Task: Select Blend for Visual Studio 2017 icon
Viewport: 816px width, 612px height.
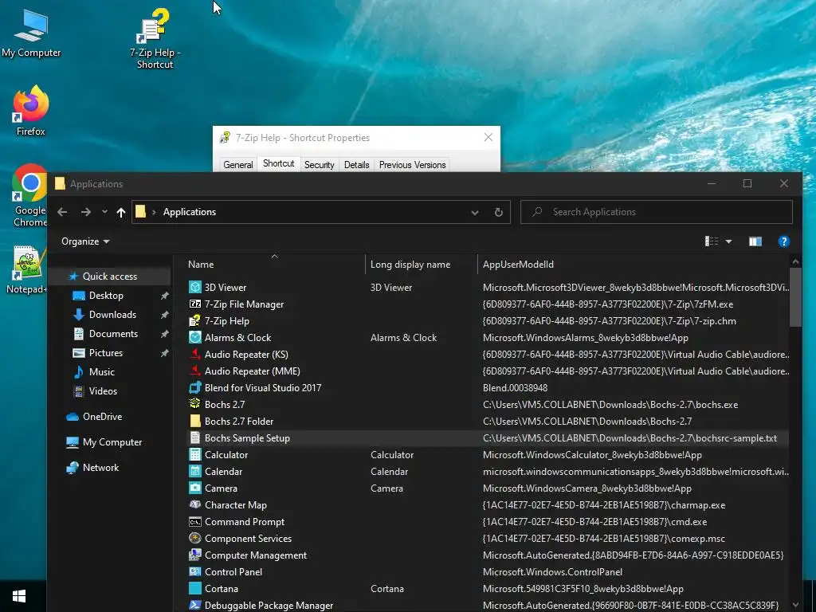Action: coord(195,388)
